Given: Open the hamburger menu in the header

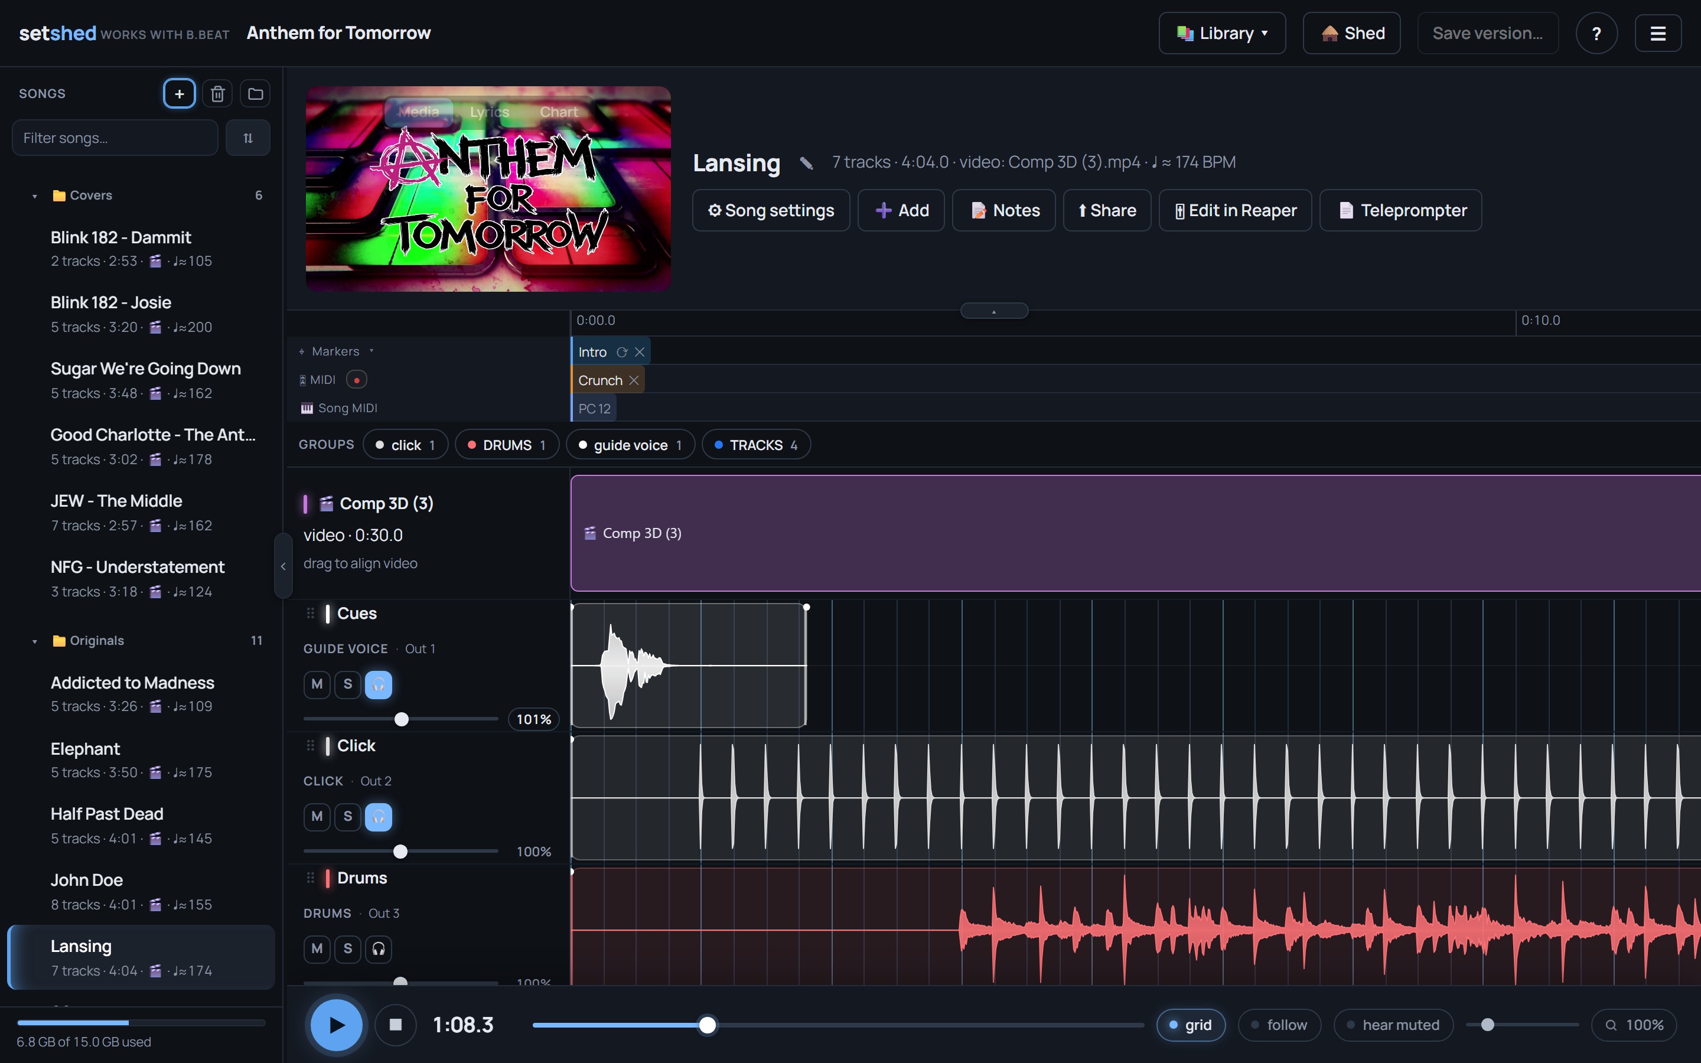Looking at the screenshot, I should [1657, 33].
